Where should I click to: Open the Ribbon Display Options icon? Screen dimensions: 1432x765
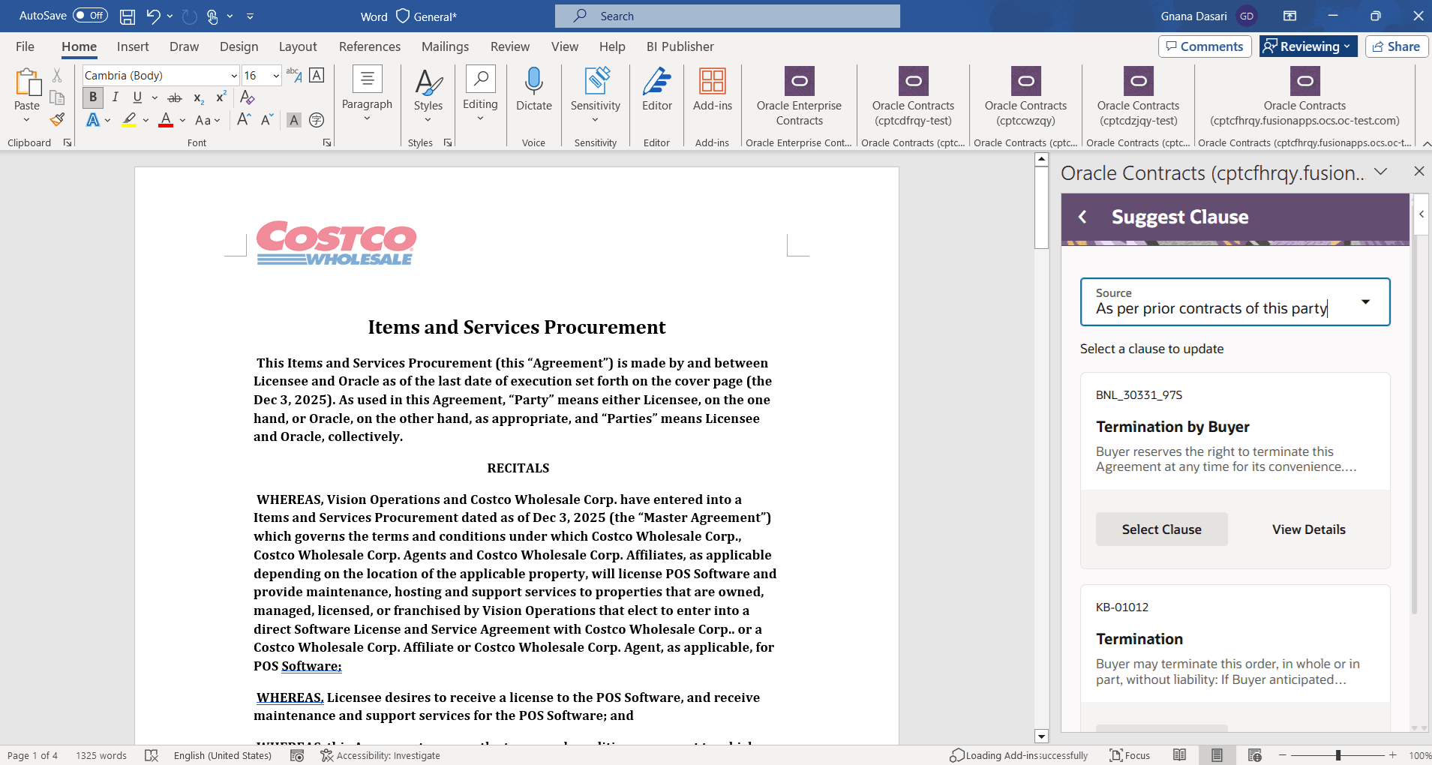[1290, 16]
